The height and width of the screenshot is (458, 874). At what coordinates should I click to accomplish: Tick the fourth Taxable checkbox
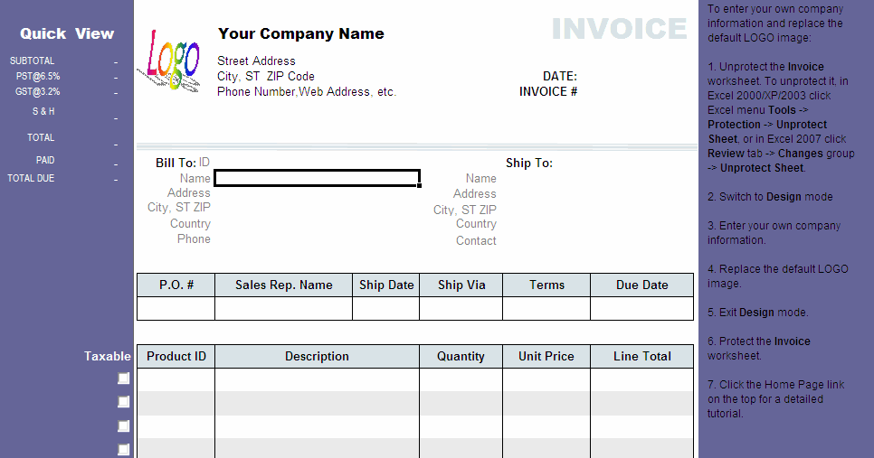[124, 449]
